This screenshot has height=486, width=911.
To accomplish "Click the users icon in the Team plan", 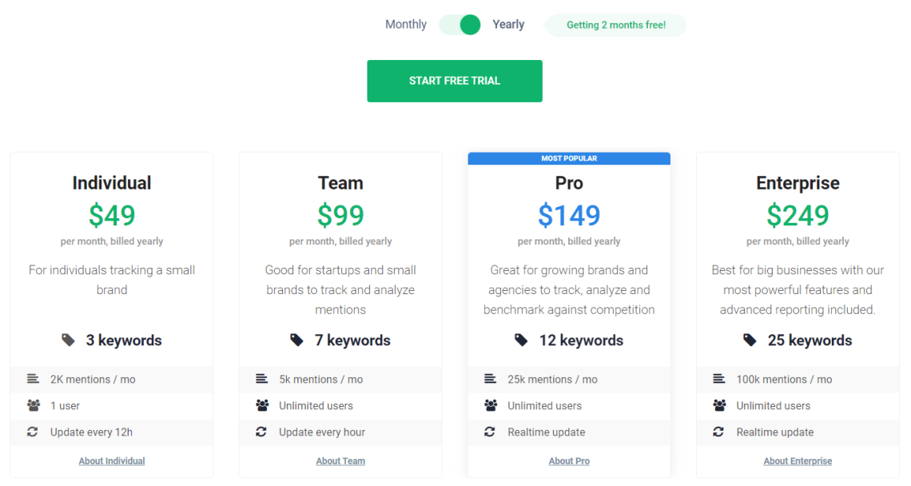I will pyautogui.click(x=262, y=405).
